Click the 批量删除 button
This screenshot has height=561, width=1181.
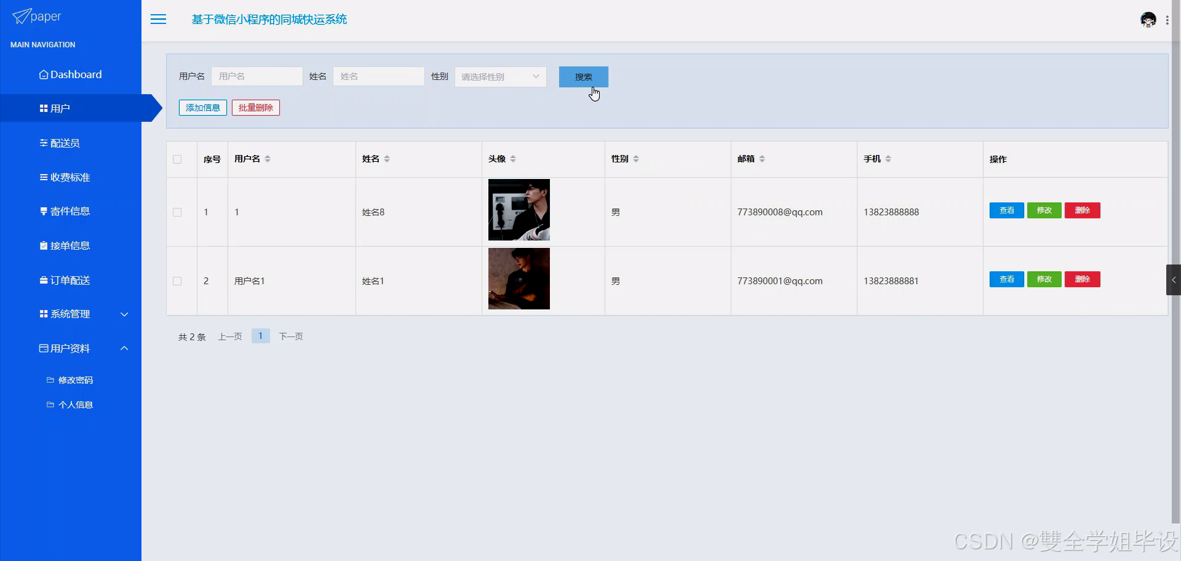[x=255, y=107]
